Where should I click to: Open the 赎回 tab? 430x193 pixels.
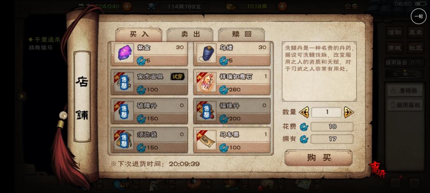pyautogui.click(x=241, y=34)
